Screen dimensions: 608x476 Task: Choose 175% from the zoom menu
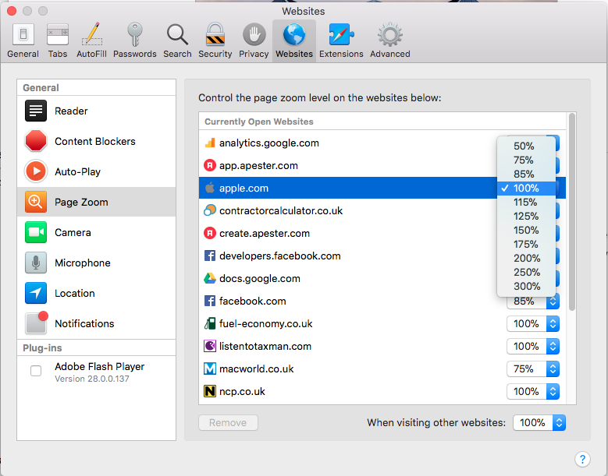526,244
